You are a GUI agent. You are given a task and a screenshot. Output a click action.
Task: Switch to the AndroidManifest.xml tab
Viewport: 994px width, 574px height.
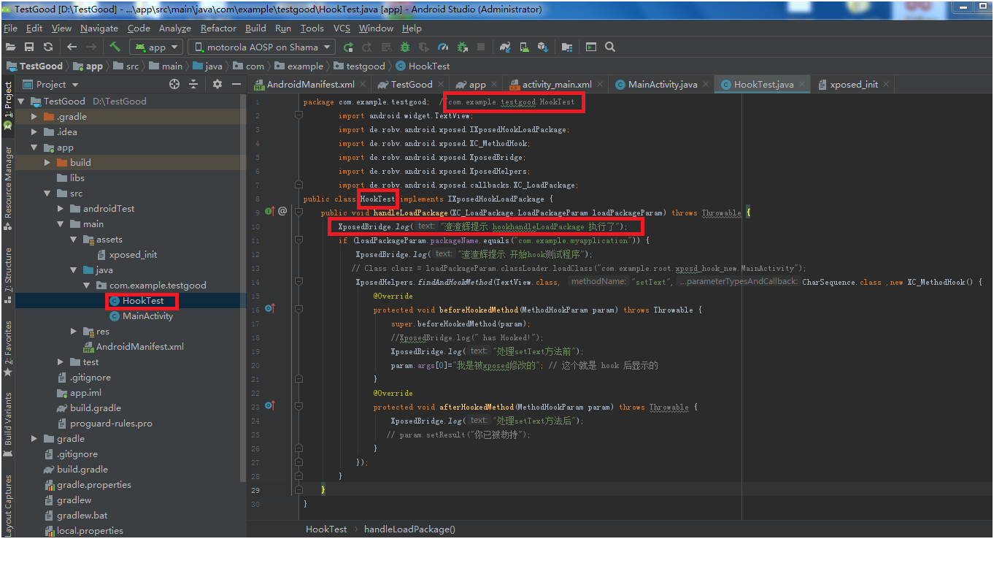point(311,84)
